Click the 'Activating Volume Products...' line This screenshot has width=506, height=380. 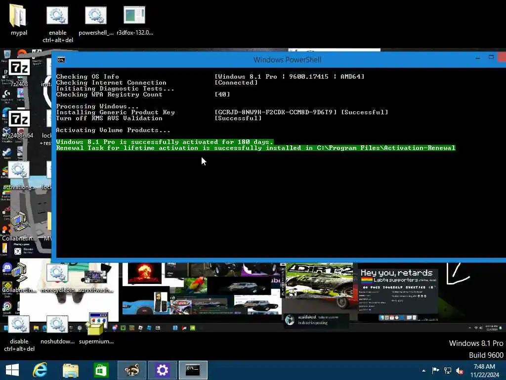[113, 130]
